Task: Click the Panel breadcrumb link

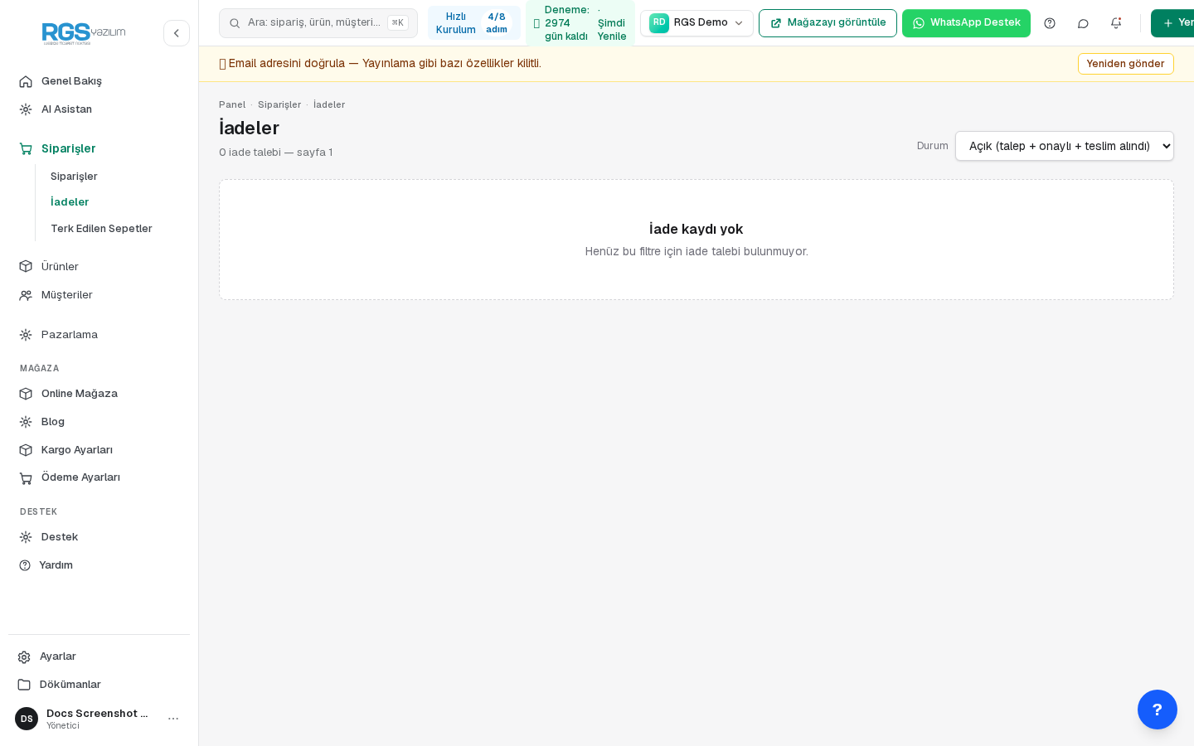Action: [x=232, y=104]
